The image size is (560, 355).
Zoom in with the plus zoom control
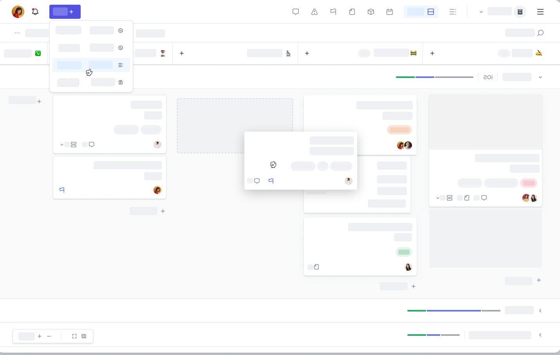(40, 336)
